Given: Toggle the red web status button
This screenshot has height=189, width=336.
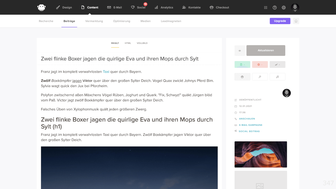Looking at the screenshot, I should click(x=260, y=64).
